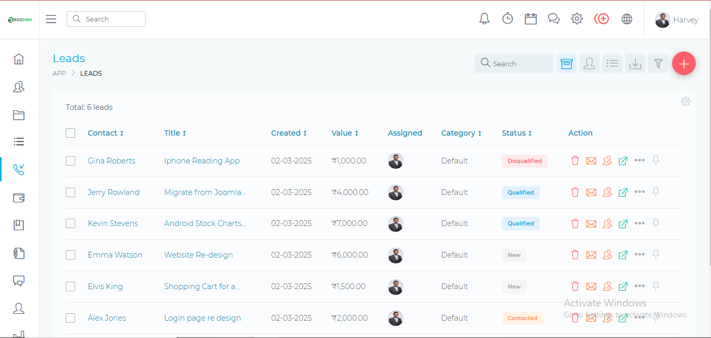
Task: Click email icon for Jerry Rowland lead
Action: tap(591, 192)
